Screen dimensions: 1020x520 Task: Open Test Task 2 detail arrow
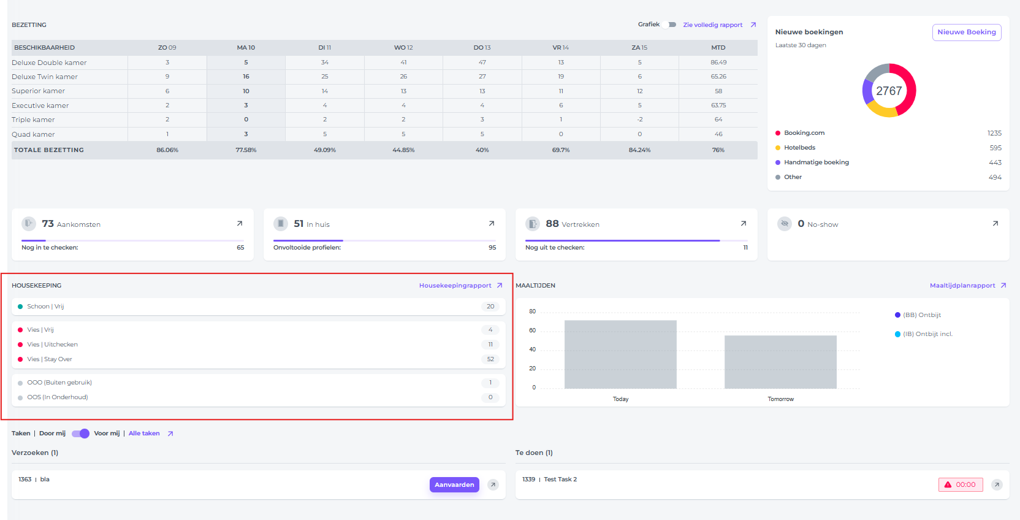coord(997,485)
